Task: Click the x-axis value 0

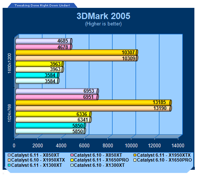Action: 14,145
